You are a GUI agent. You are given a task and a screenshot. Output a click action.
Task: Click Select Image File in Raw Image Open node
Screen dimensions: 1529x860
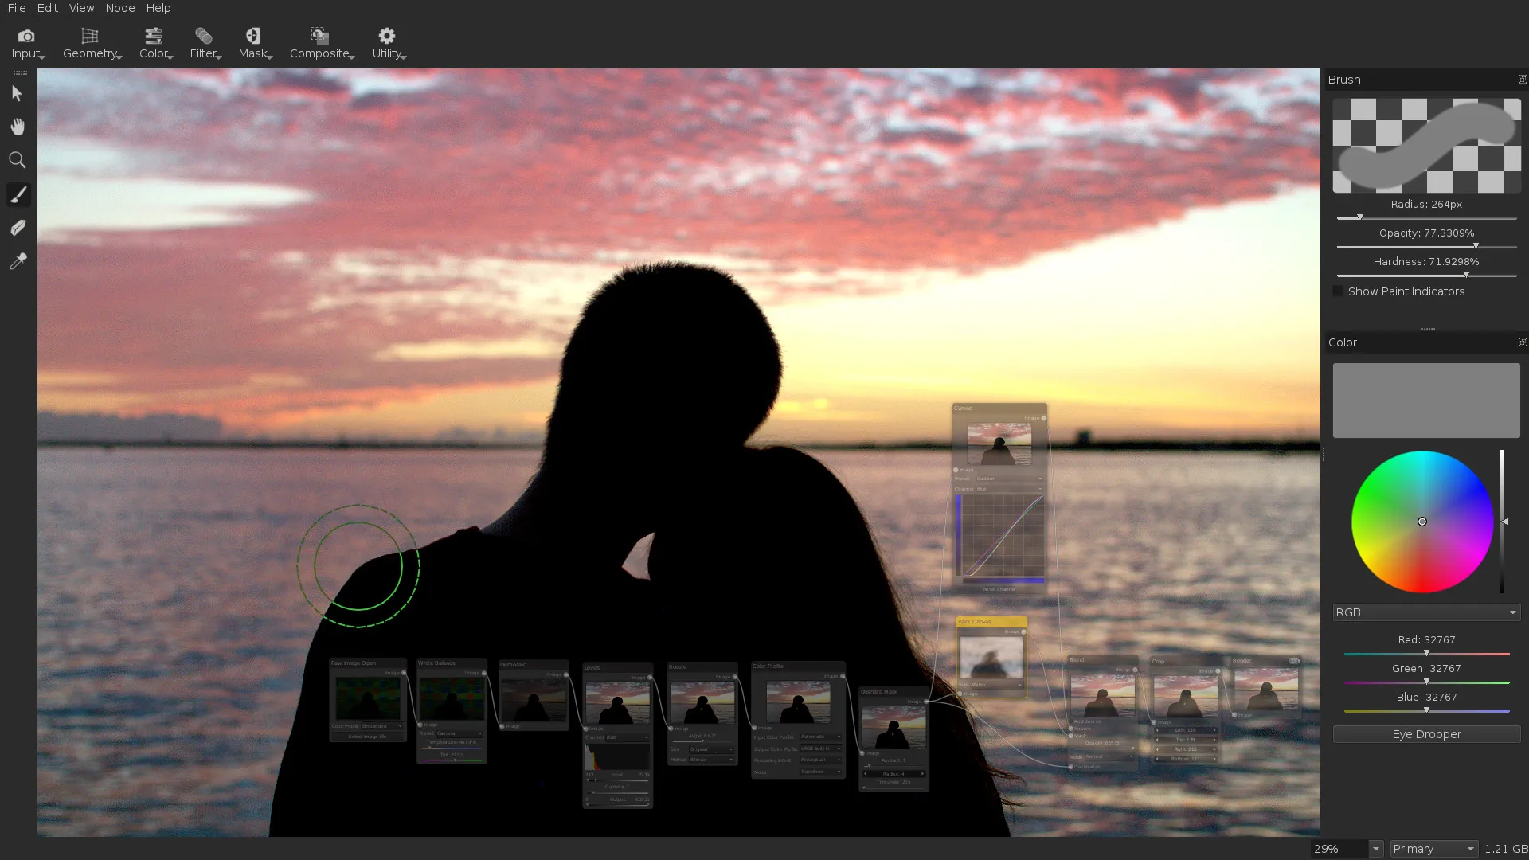367,736
